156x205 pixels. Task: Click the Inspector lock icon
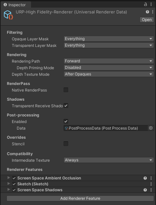146,4
